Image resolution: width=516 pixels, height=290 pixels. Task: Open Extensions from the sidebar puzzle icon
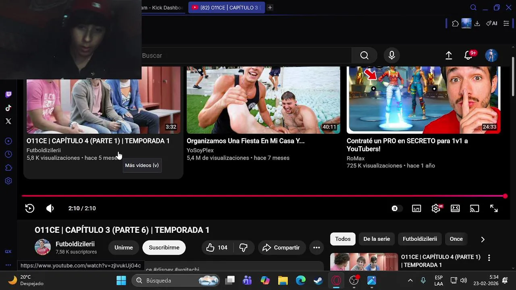point(8,168)
